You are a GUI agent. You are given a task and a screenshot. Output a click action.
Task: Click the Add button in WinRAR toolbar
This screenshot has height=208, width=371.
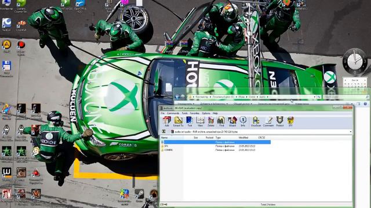tap(167, 122)
